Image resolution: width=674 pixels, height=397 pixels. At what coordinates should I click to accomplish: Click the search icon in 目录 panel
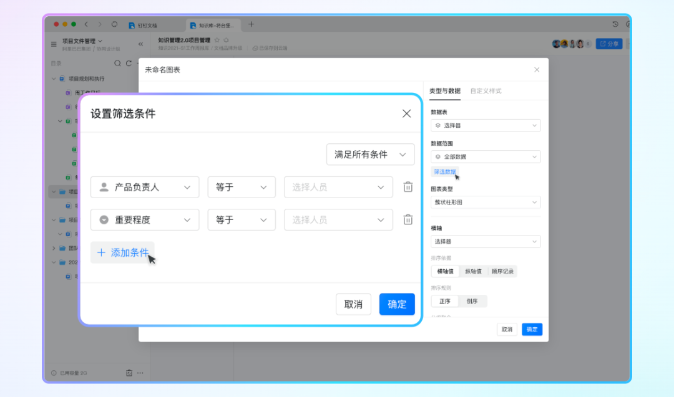click(117, 64)
